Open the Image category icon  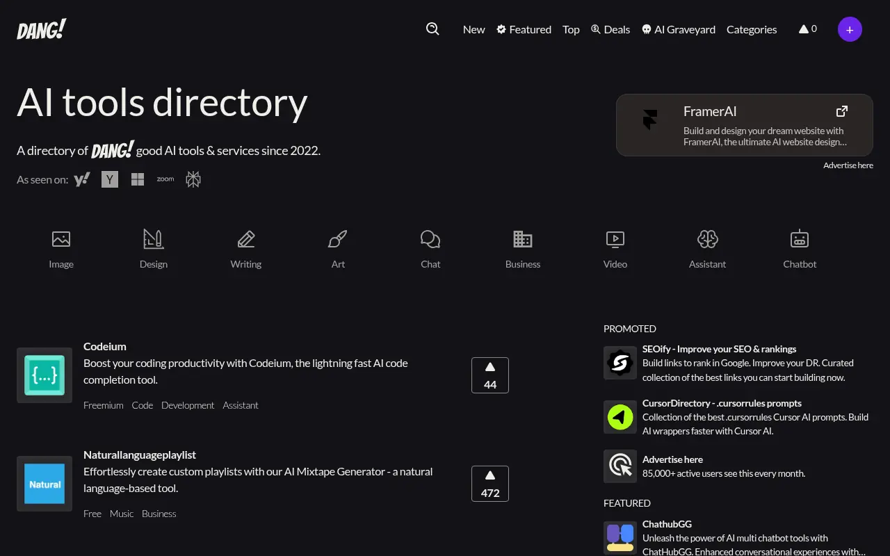[x=61, y=240]
